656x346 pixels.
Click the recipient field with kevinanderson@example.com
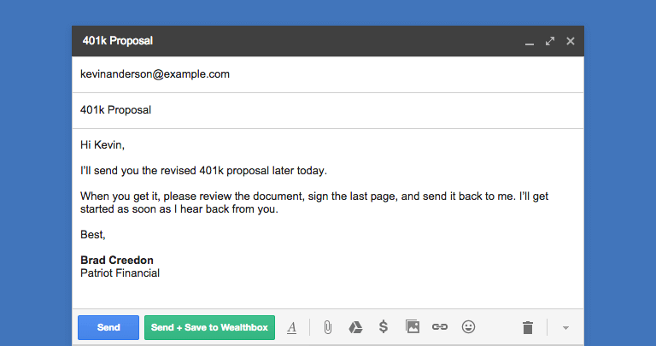click(328, 74)
